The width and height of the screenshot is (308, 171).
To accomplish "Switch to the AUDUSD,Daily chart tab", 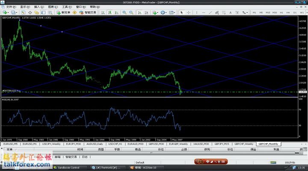I will point(95,144).
